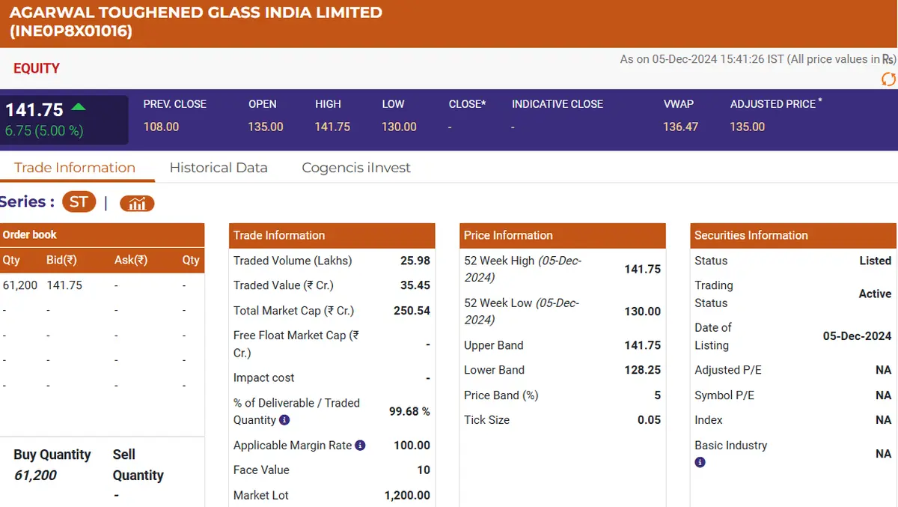Click the info icon next to Applicable Margin Rate
Viewport: 898px width, 507px height.
360,445
